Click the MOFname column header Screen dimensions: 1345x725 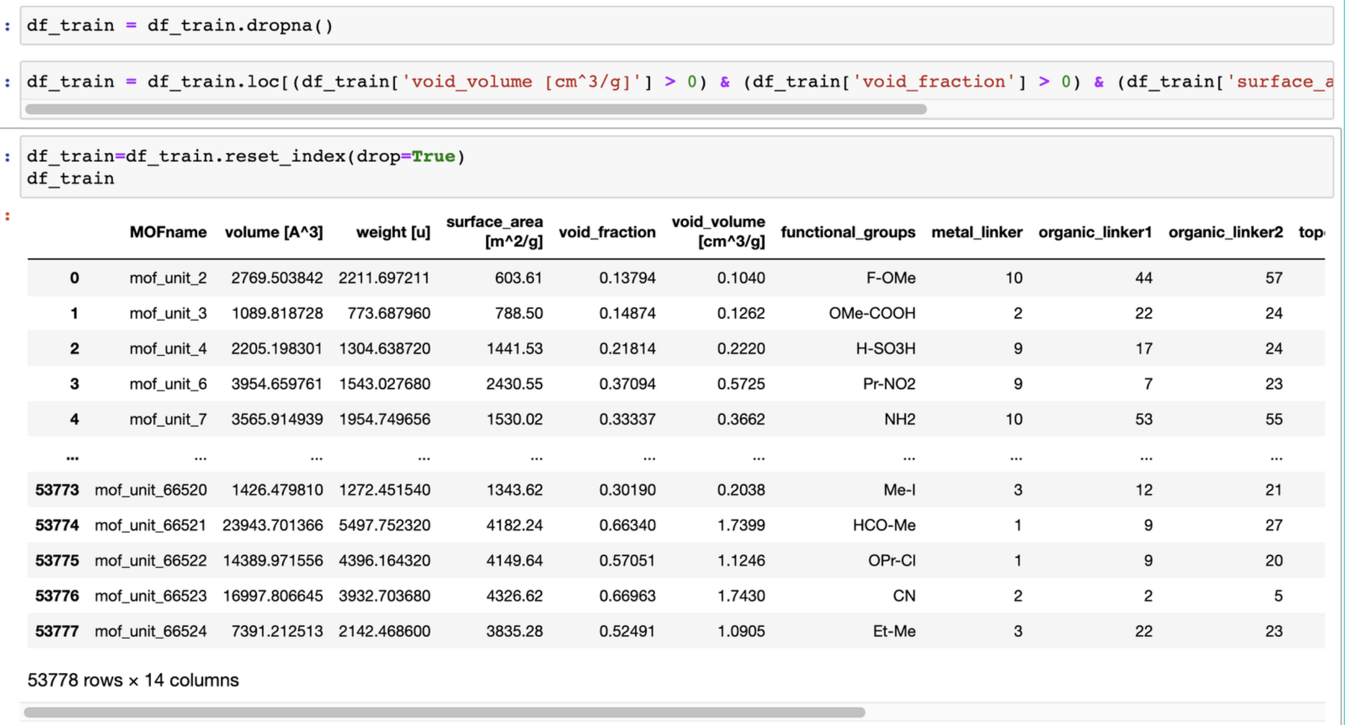168,232
